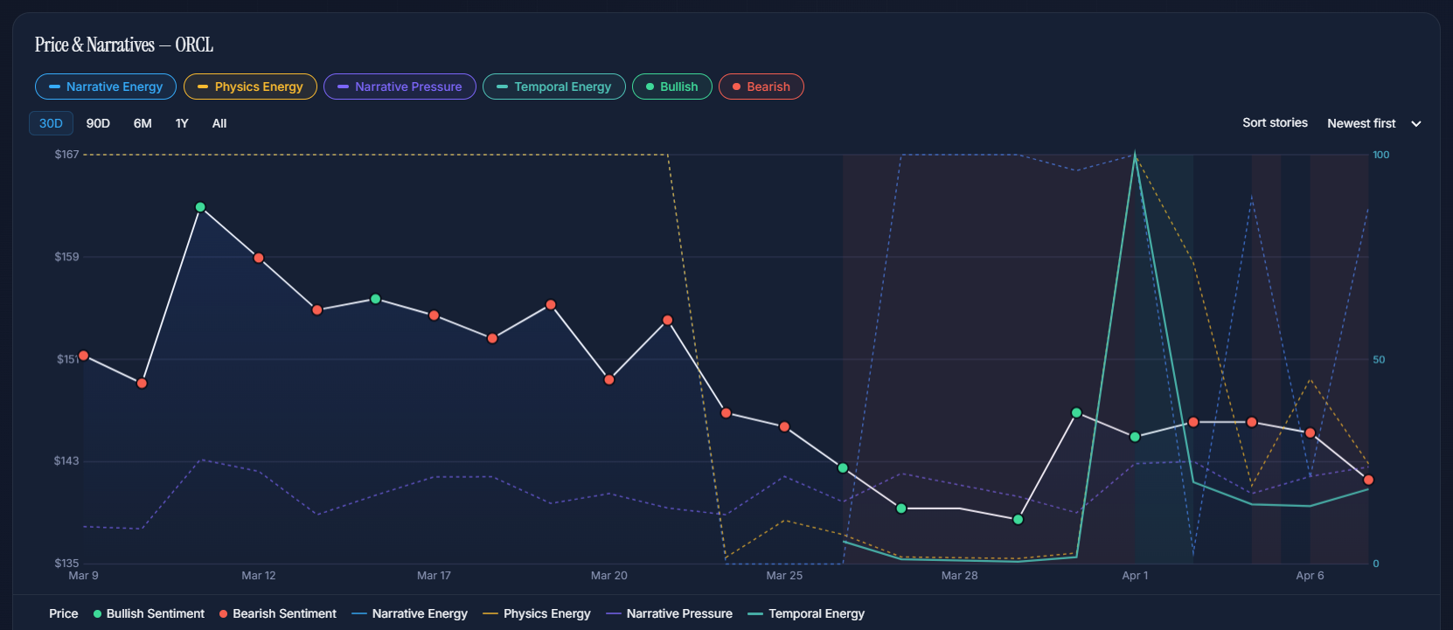Toggle the Narrative Energy series pill
Screen dimensions: 1453x630
pyautogui.click(x=106, y=87)
